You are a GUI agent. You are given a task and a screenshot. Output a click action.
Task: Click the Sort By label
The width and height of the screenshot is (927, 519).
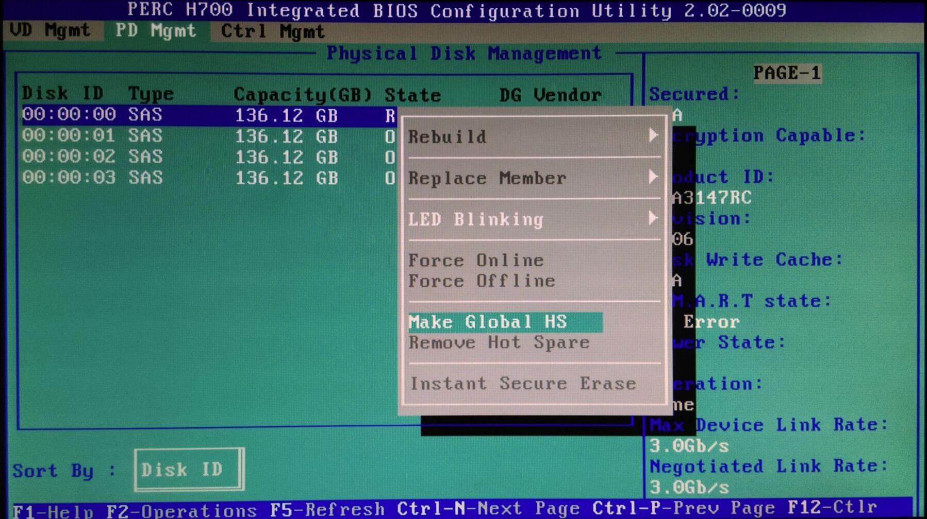click(x=64, y=471)
